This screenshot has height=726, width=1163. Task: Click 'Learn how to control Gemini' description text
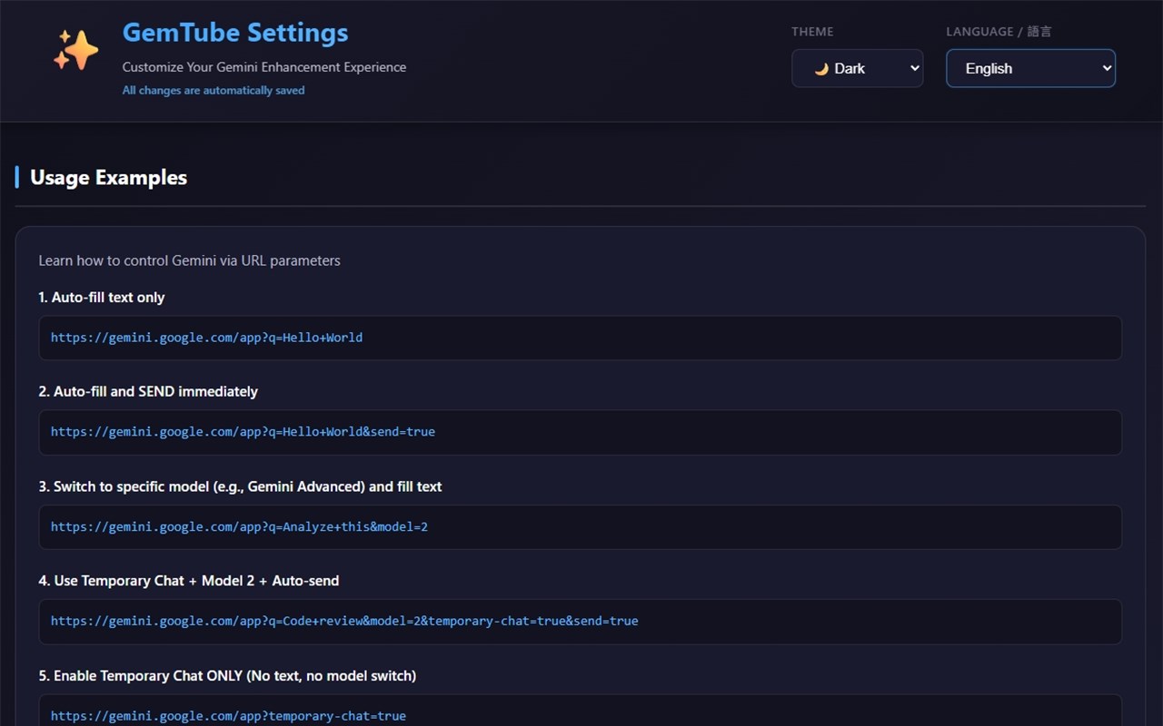(x=189, y=260)
